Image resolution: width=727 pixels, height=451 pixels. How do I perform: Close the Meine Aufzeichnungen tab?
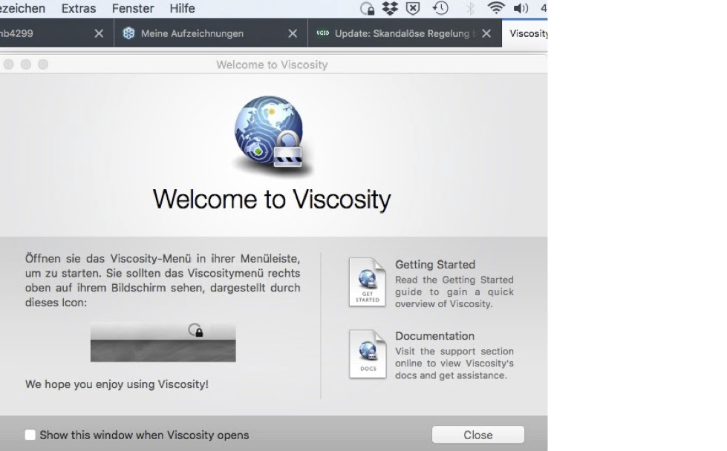pyautogui.click(x=293, y=33)
